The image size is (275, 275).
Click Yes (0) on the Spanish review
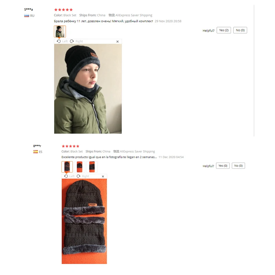pyautogui.click(x=223, y=166)
